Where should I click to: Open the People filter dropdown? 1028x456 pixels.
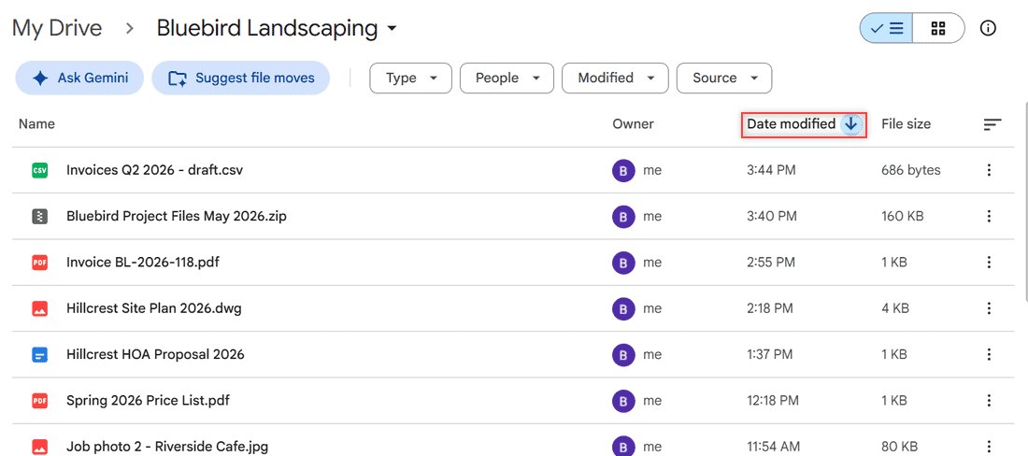coord(507,78)
